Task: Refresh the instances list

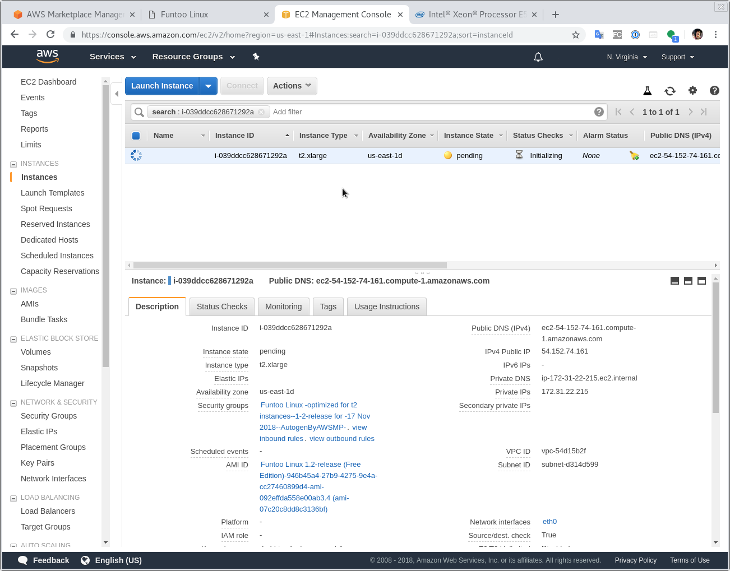Action: [670, 91]
